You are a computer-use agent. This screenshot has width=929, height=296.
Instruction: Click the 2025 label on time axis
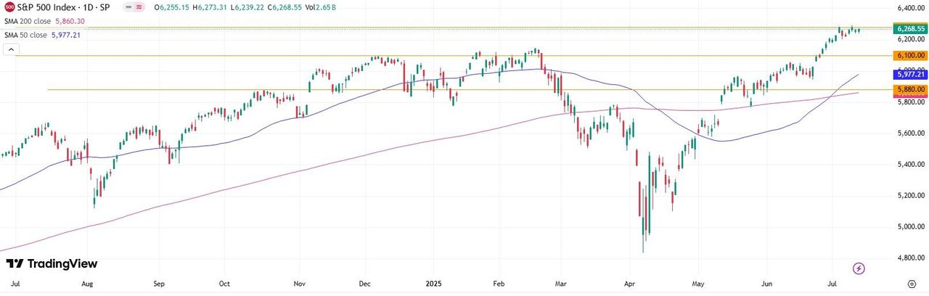tap(434, 283)
